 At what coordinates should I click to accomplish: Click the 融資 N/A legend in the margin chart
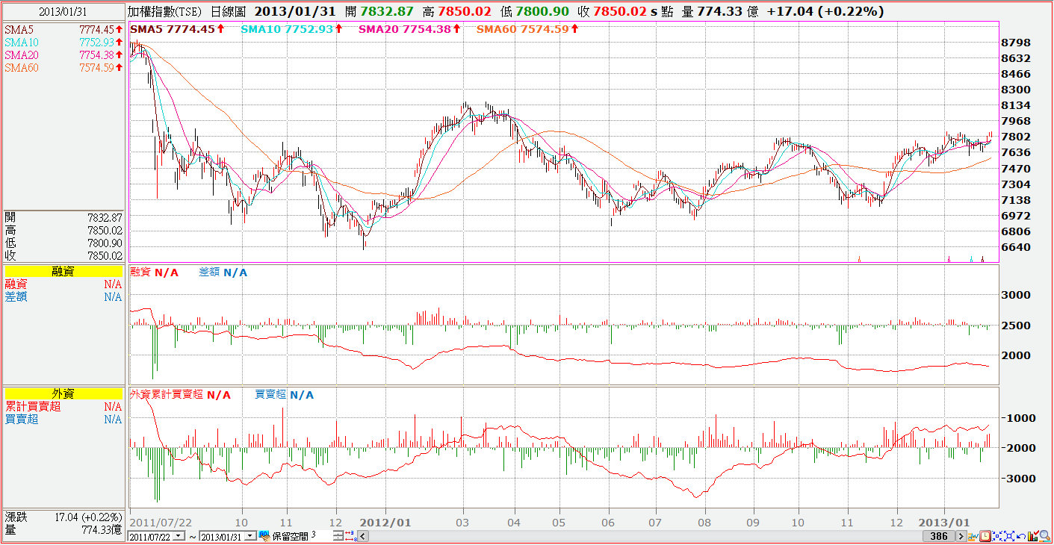pos(155,272)
